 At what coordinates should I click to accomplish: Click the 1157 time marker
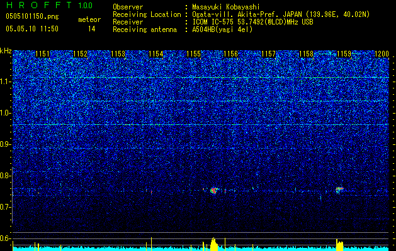268,54
